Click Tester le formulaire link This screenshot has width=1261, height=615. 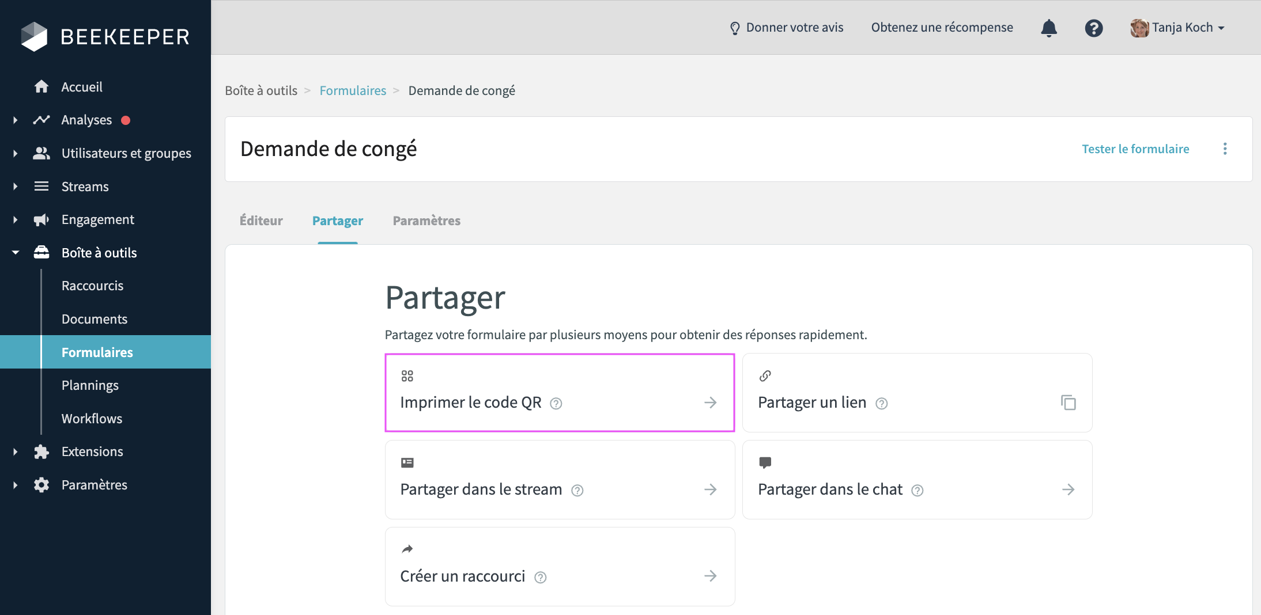pos(1135,149)
